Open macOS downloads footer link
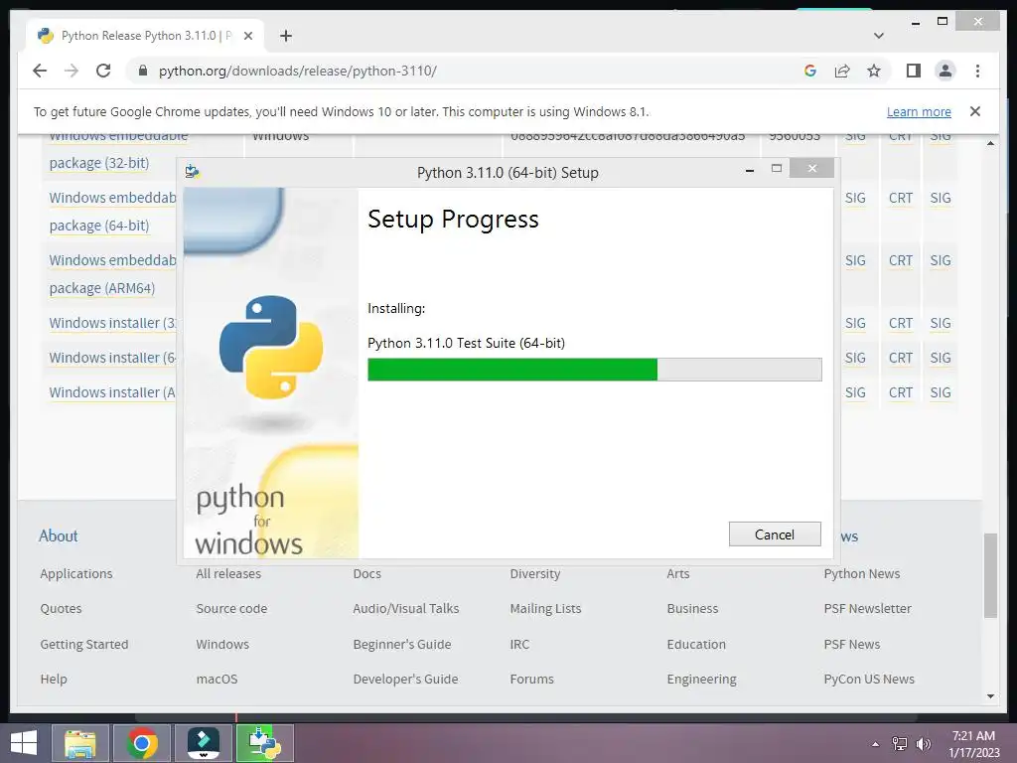The image size is (1017, 763). tap(217, 679)
